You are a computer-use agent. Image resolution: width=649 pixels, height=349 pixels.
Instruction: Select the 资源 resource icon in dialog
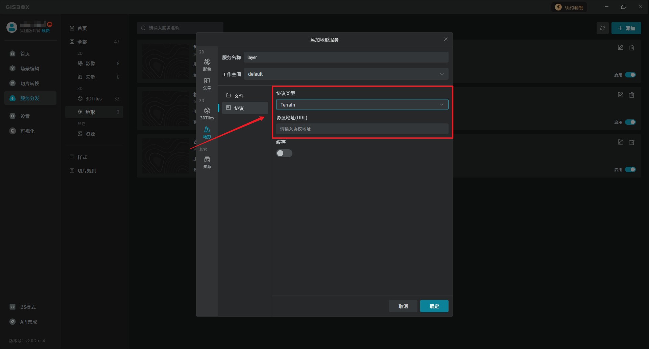tap(207, 162)
